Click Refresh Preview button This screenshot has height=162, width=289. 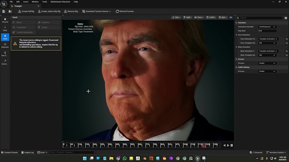pyautogui.click(x=125, y=11)
